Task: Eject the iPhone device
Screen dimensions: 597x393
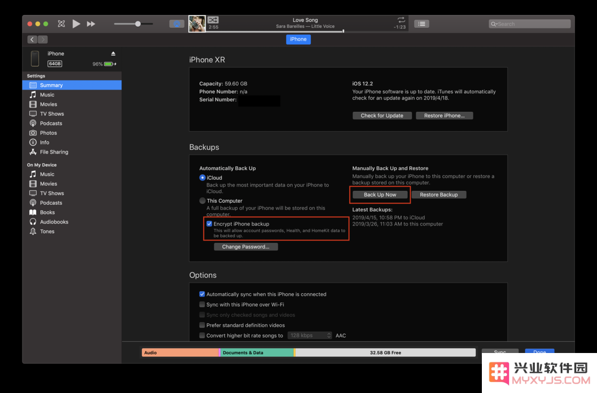Action: (x=113, y=53)
